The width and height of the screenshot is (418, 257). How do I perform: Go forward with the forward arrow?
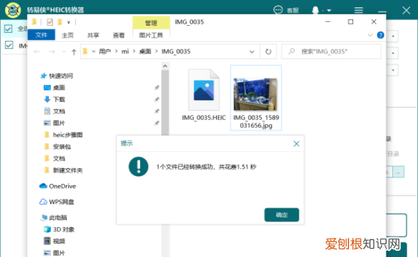pyautogui.click(x=52, y=52)
